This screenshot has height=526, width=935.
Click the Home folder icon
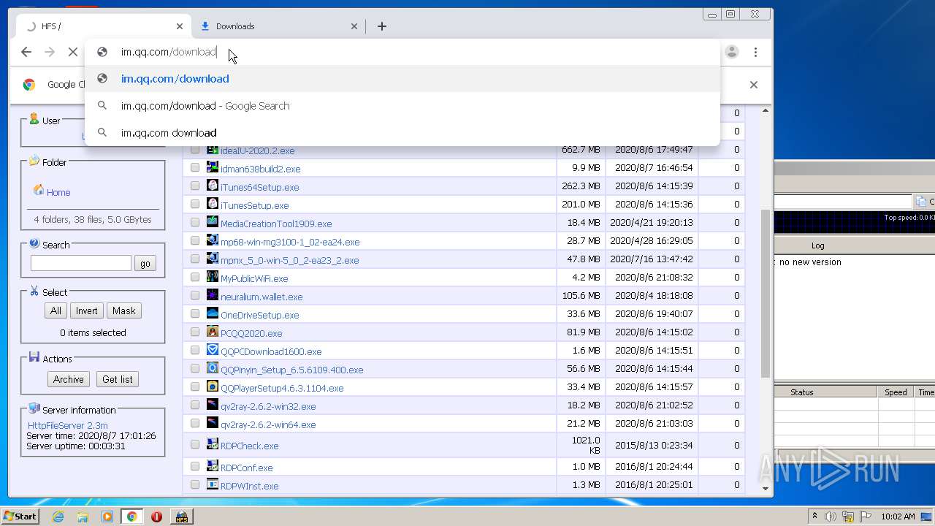click(38, 191)
